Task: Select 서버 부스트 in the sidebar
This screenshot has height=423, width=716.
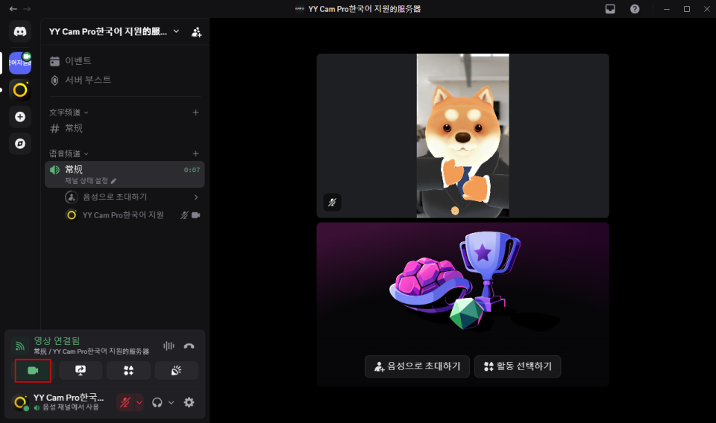Action: click(88, 80)
